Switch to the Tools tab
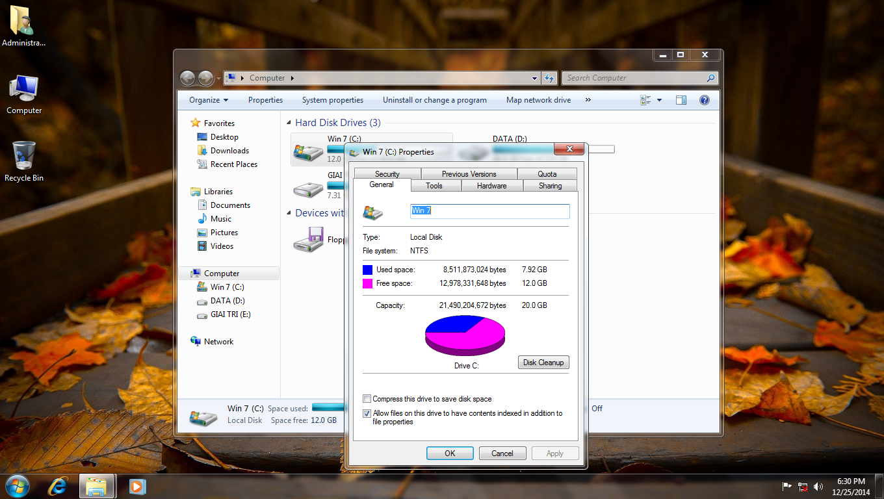 click(x=434, y=186)
